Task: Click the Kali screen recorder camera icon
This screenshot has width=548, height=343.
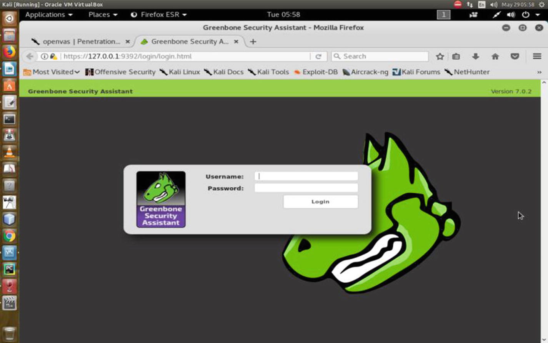Action: click(x=473, y=15)
